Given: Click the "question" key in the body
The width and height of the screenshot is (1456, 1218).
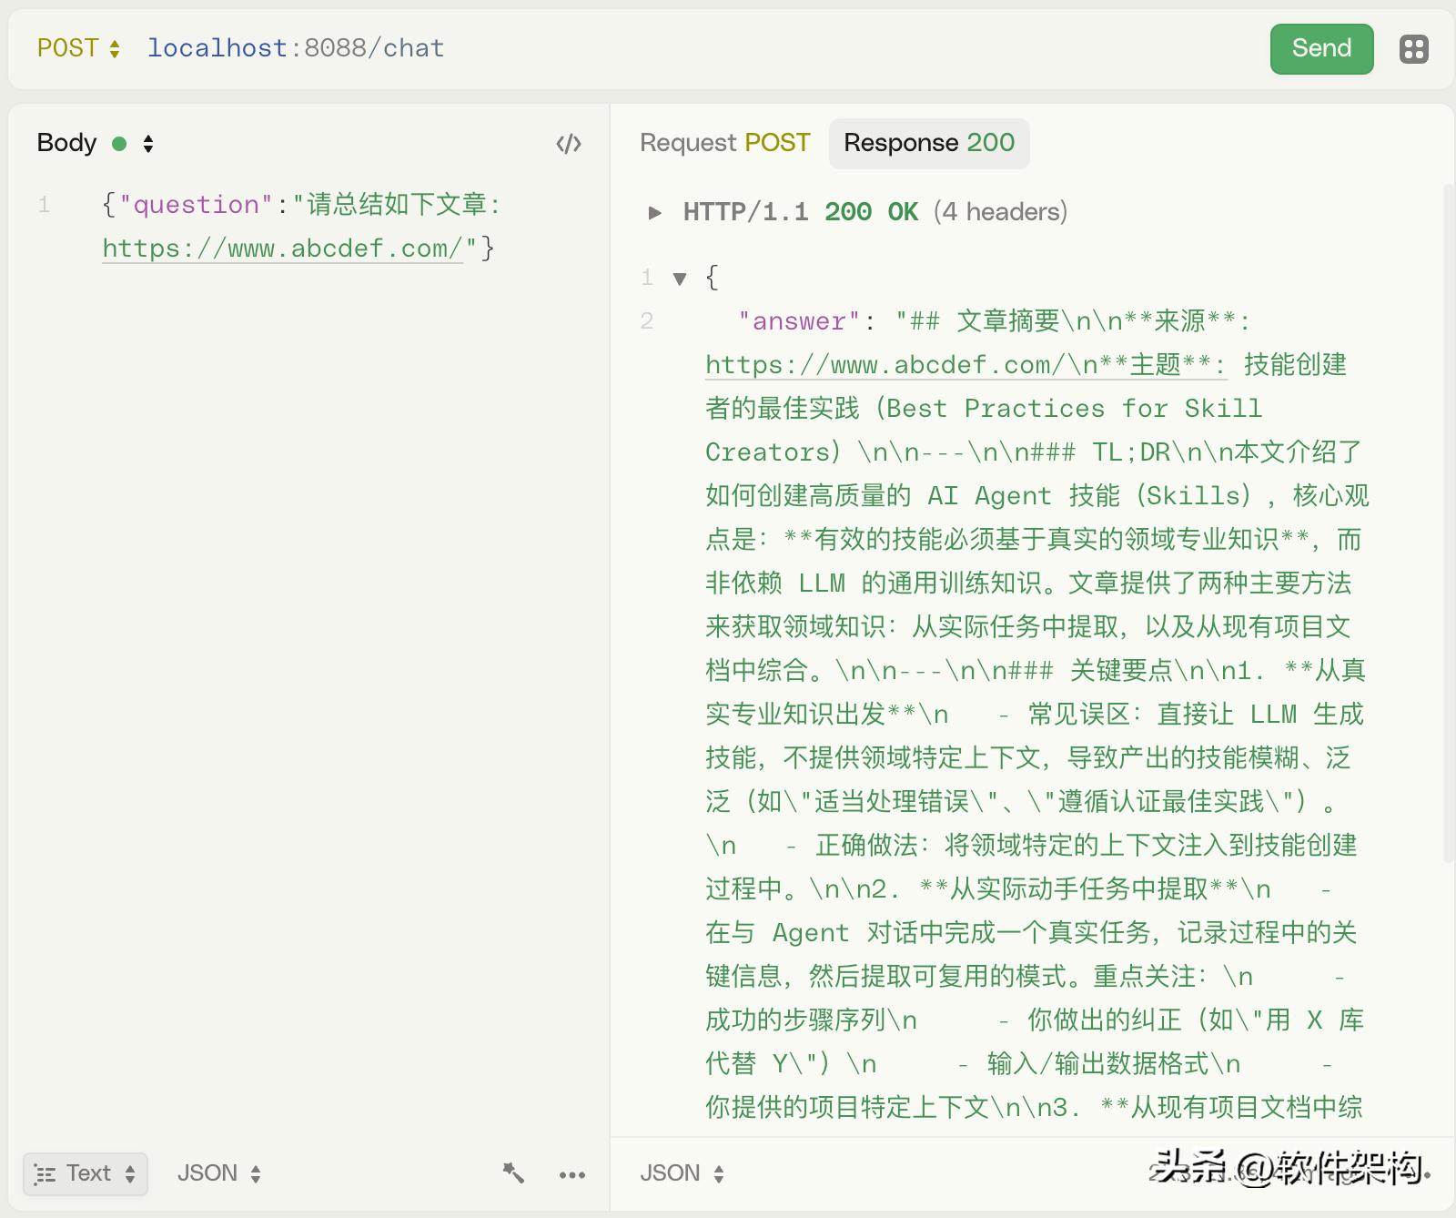Looking at the screenshot, I should pyautogui.click(x=196, y=205).
